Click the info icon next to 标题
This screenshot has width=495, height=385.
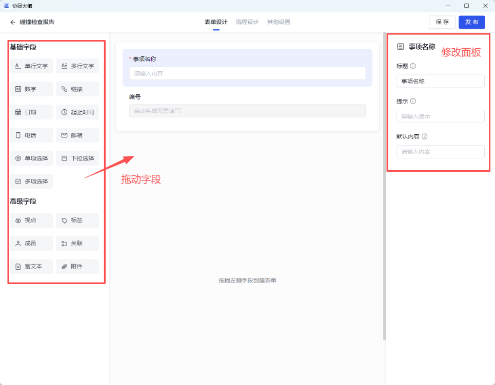click(x=413, y=66)
